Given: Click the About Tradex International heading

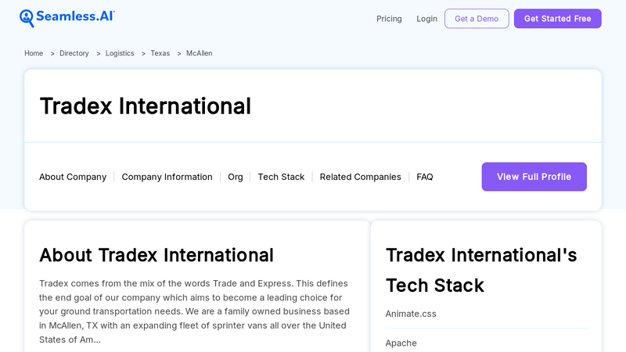Looking at the screenshot, I should (x=156, y=255).
